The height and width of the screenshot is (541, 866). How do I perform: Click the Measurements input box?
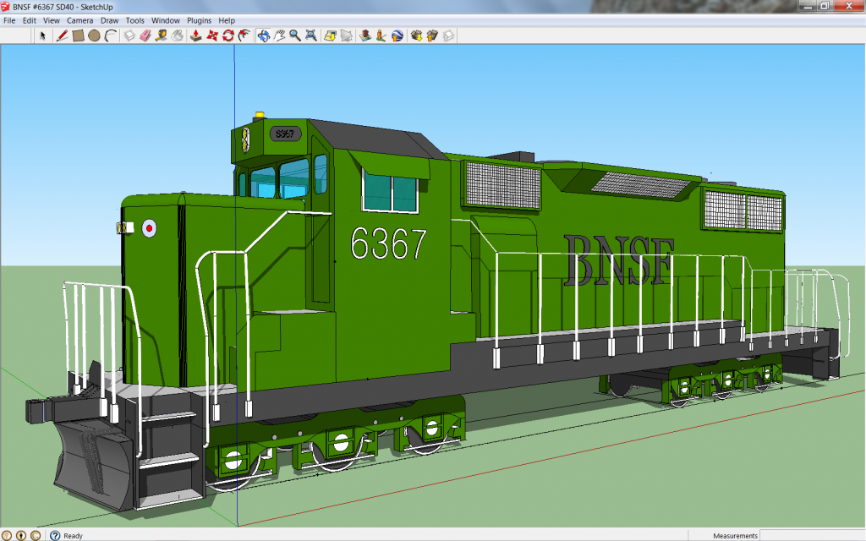pyautogui.click(x=812, y=535)
